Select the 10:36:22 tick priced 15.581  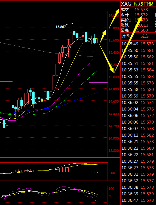tap(138, 155)
